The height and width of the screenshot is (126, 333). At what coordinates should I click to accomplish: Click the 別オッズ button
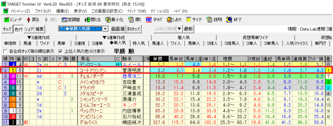tap(134, 29)
